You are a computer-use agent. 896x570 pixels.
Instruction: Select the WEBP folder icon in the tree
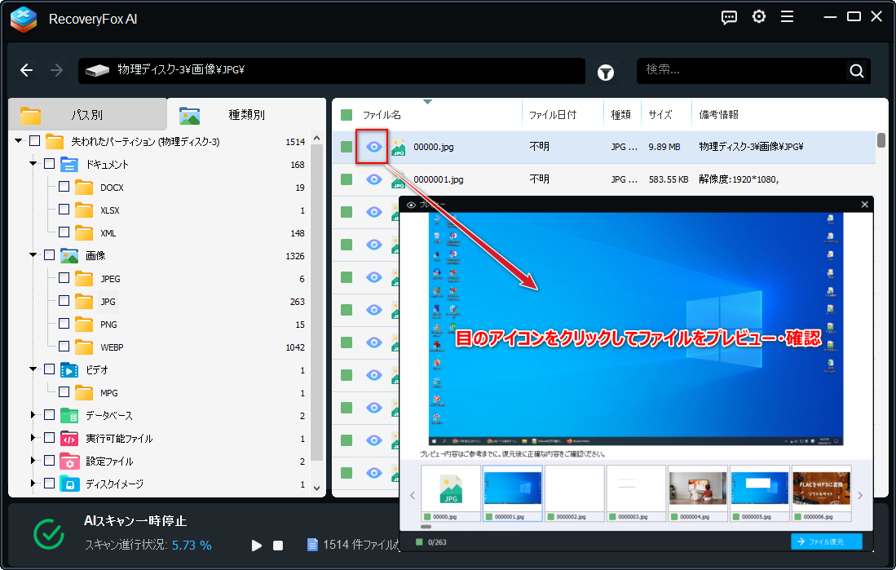click(x=84, y=347)
